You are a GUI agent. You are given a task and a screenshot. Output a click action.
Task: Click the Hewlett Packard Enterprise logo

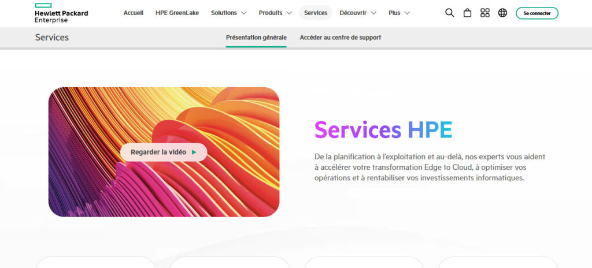point(61,13)
